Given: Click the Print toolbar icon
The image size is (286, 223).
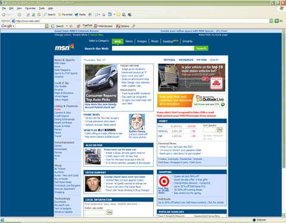Looking at the screenshot, I should (104, 14).
